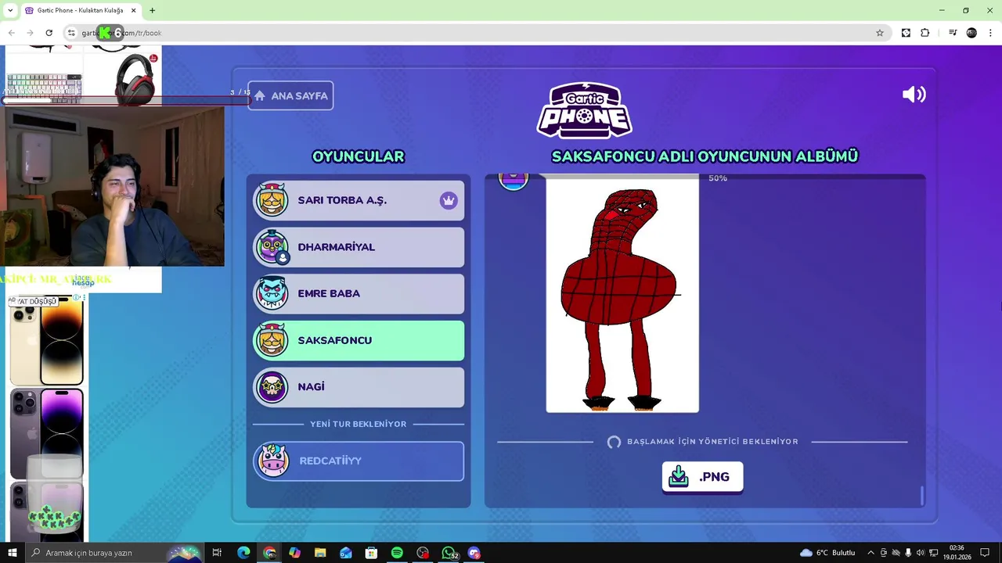Open site information icon in address bar
Viewport: 1002px width, 563px height.
pyautogui.click(x=71, y=33)
